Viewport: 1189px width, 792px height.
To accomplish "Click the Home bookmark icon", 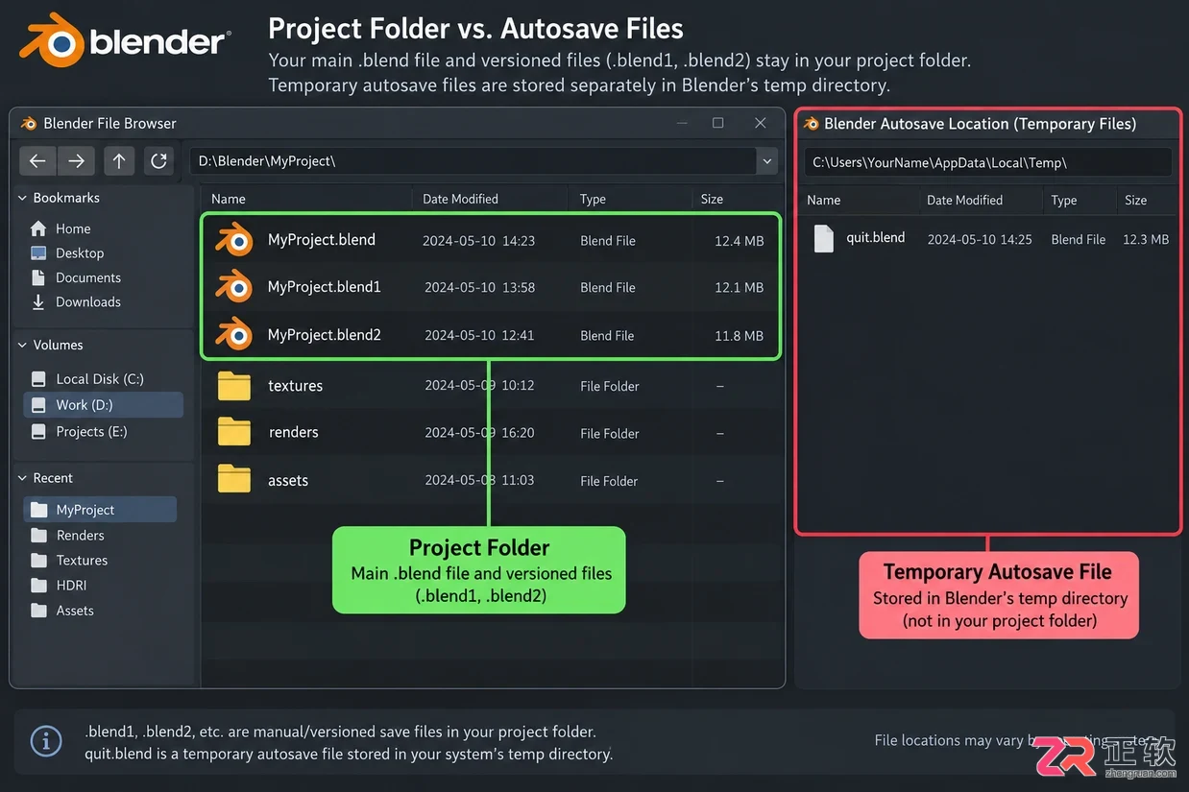I will coord(38,228).
